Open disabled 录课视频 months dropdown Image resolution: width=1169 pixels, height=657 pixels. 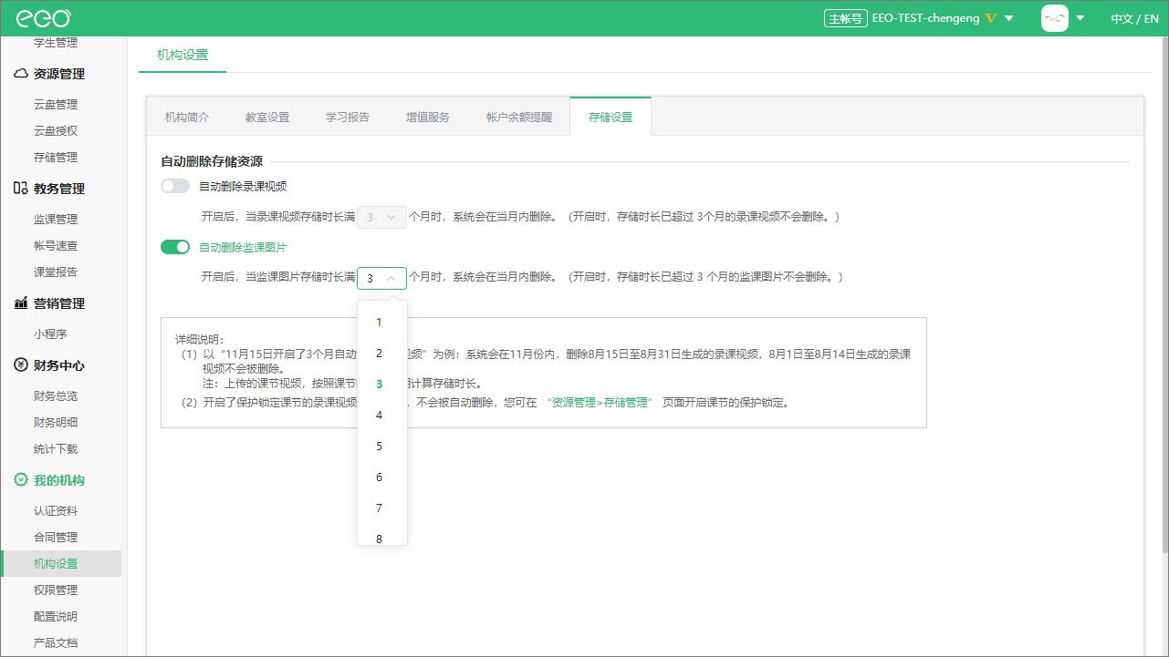click(x=381, y=217)
